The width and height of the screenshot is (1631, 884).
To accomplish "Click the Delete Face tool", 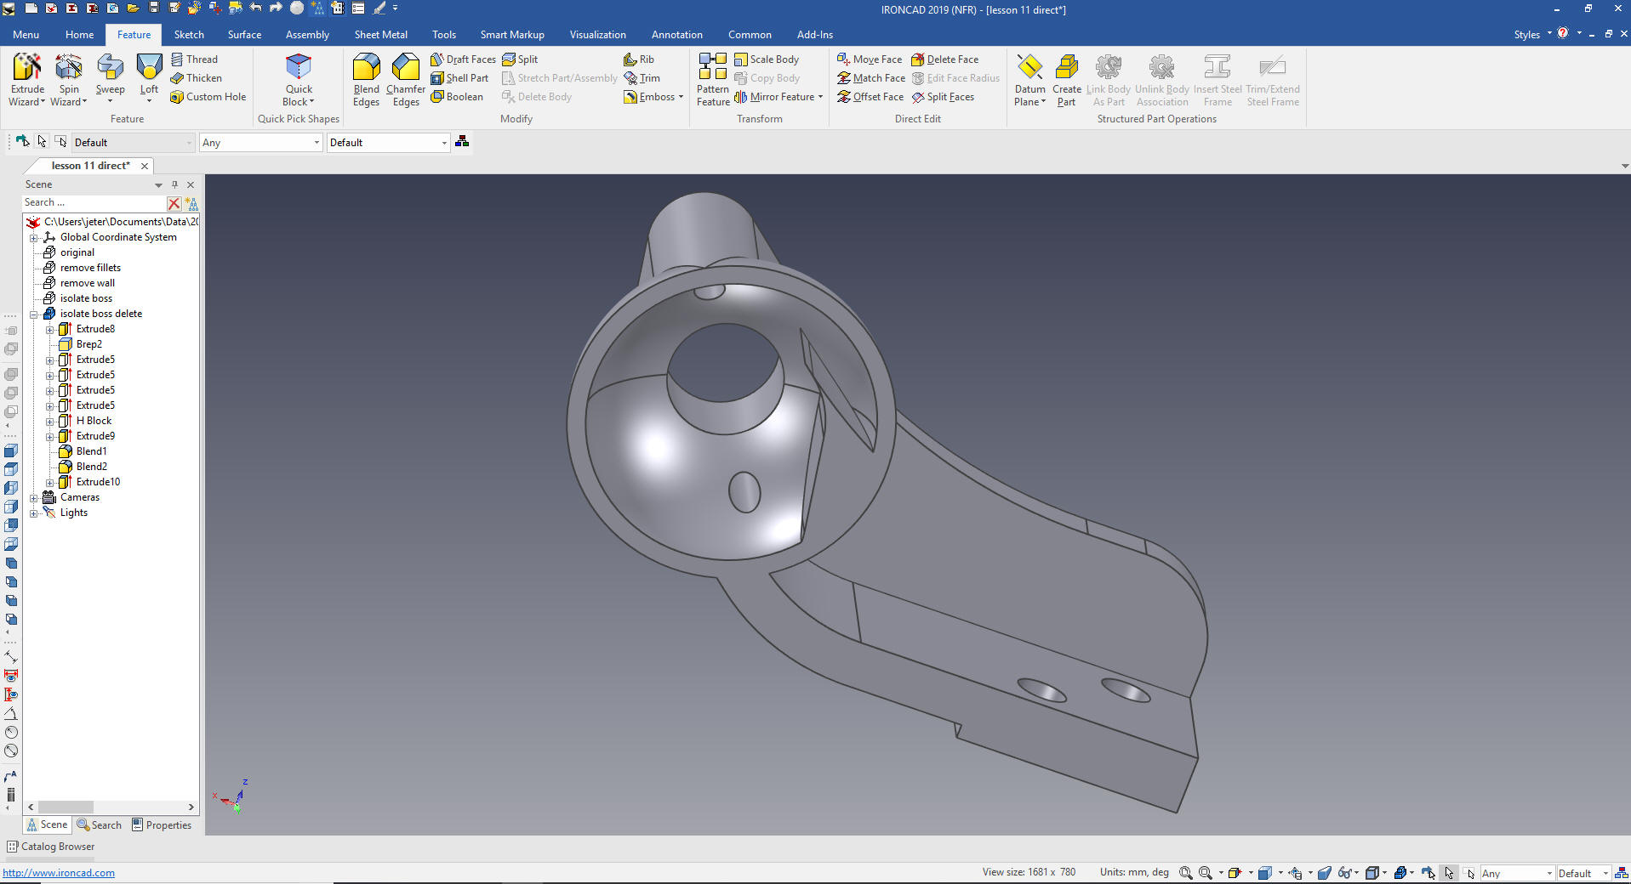I will [x=944, y=59].
